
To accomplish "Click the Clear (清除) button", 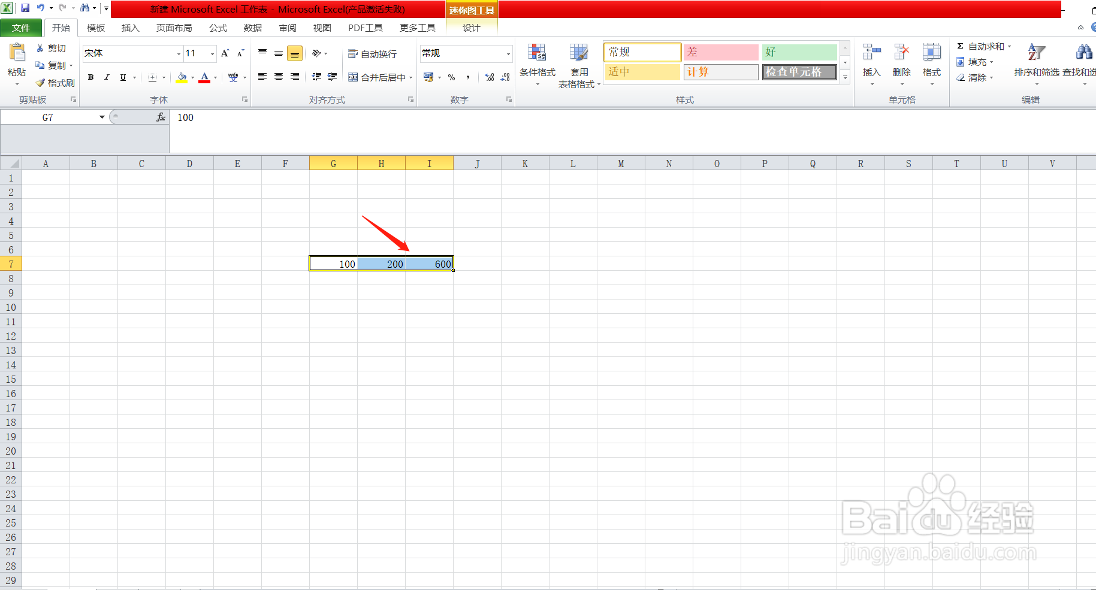I will [x=974, y=78].
